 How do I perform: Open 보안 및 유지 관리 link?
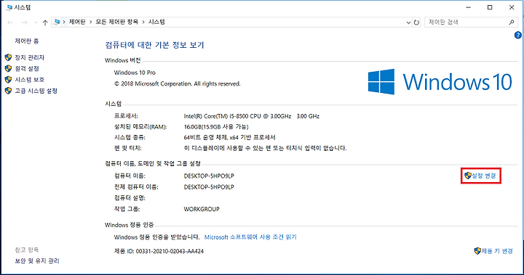pos(37,260)
